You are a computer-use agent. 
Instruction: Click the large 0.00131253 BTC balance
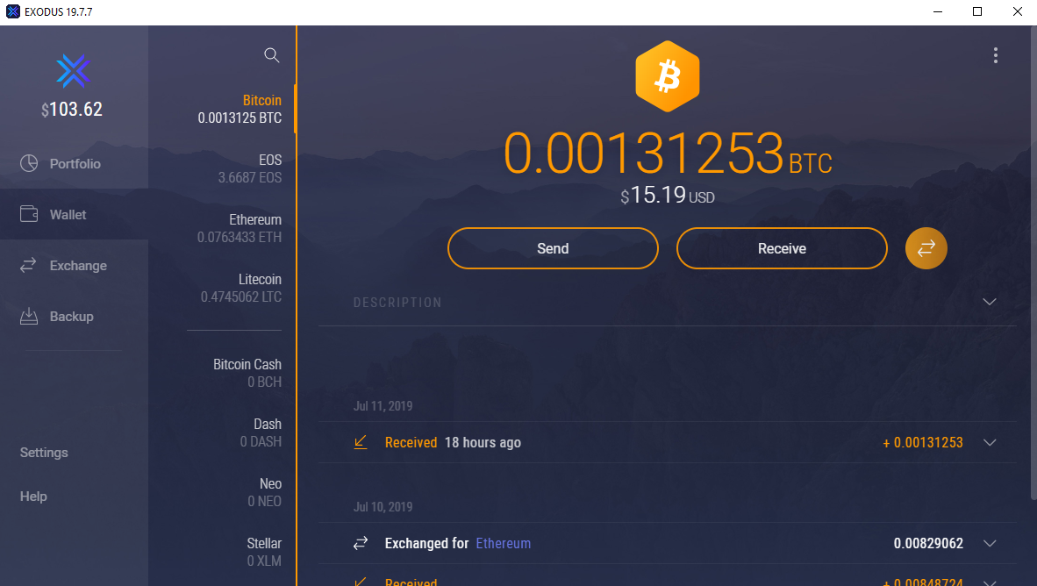tap(668, 154)
